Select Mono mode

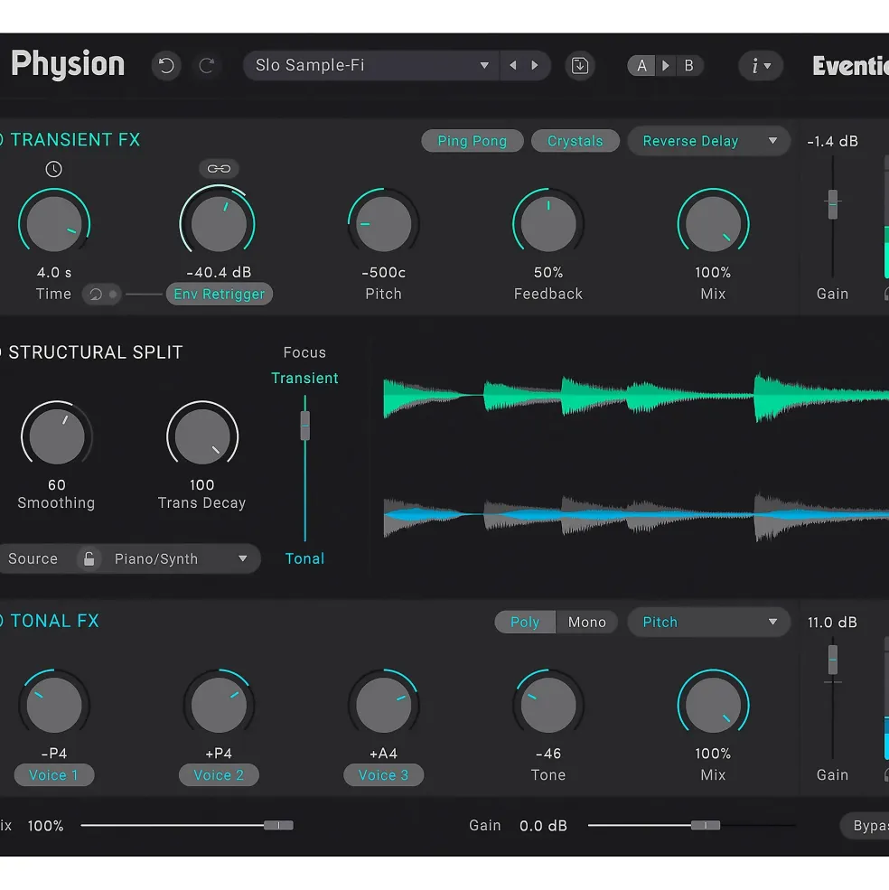(x=587, y=622)
